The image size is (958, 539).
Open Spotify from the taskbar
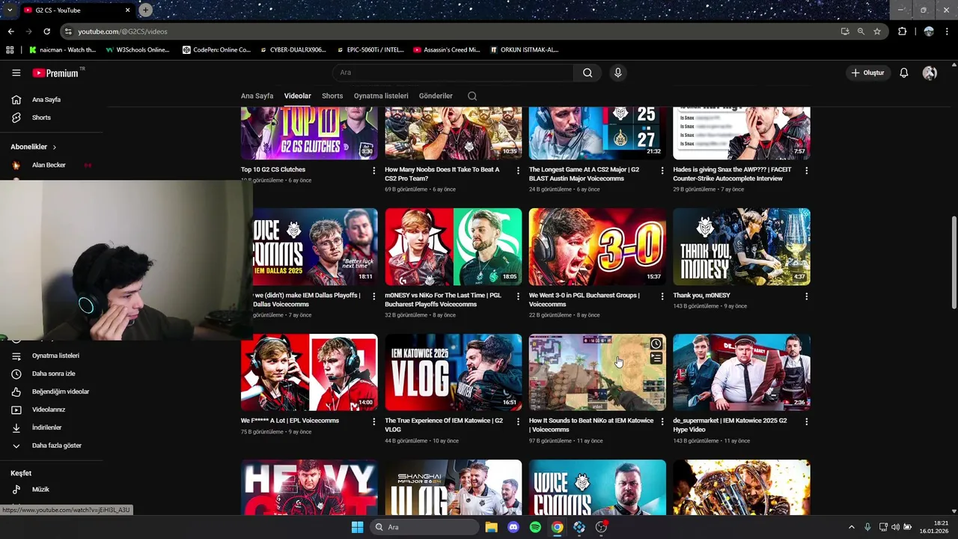(535, 527)
